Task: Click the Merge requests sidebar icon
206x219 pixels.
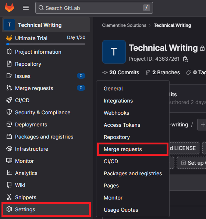Action: click(9, 88)
